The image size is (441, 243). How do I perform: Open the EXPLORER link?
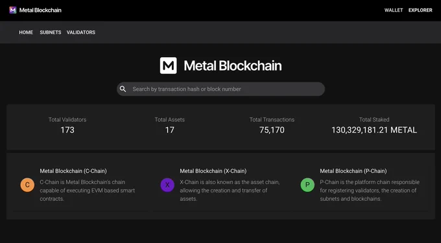[420, 10]
